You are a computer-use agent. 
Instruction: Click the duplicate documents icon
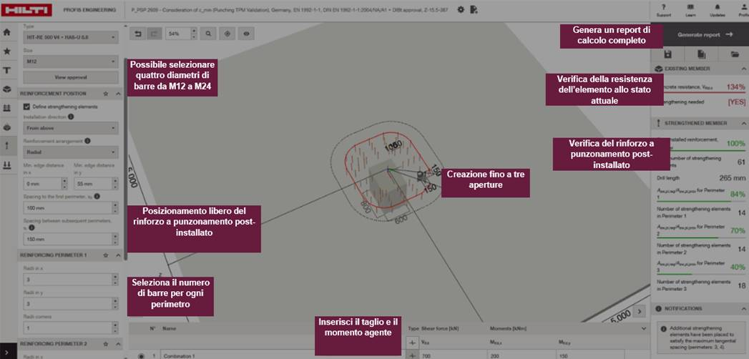coord(701,55)
